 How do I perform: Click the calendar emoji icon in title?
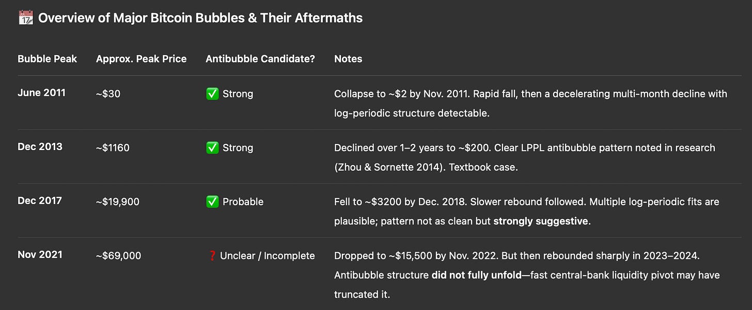pyautogui.click(x=25, y=18)
